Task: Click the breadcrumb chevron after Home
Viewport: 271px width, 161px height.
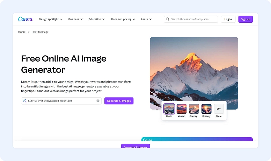Action: [x=29, y=32]
